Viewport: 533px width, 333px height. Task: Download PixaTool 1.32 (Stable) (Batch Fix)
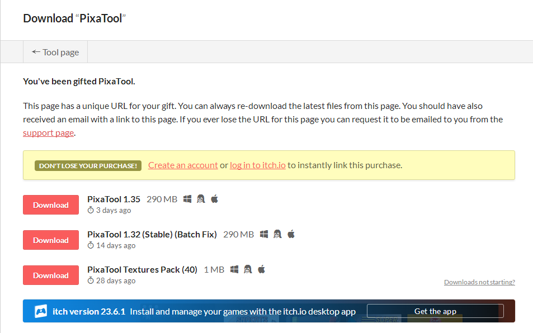(51, 240)
